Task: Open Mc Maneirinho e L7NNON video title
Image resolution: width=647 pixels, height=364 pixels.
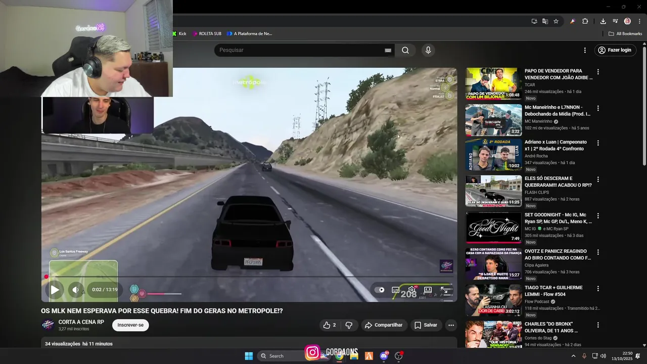Action: point(557,111)
